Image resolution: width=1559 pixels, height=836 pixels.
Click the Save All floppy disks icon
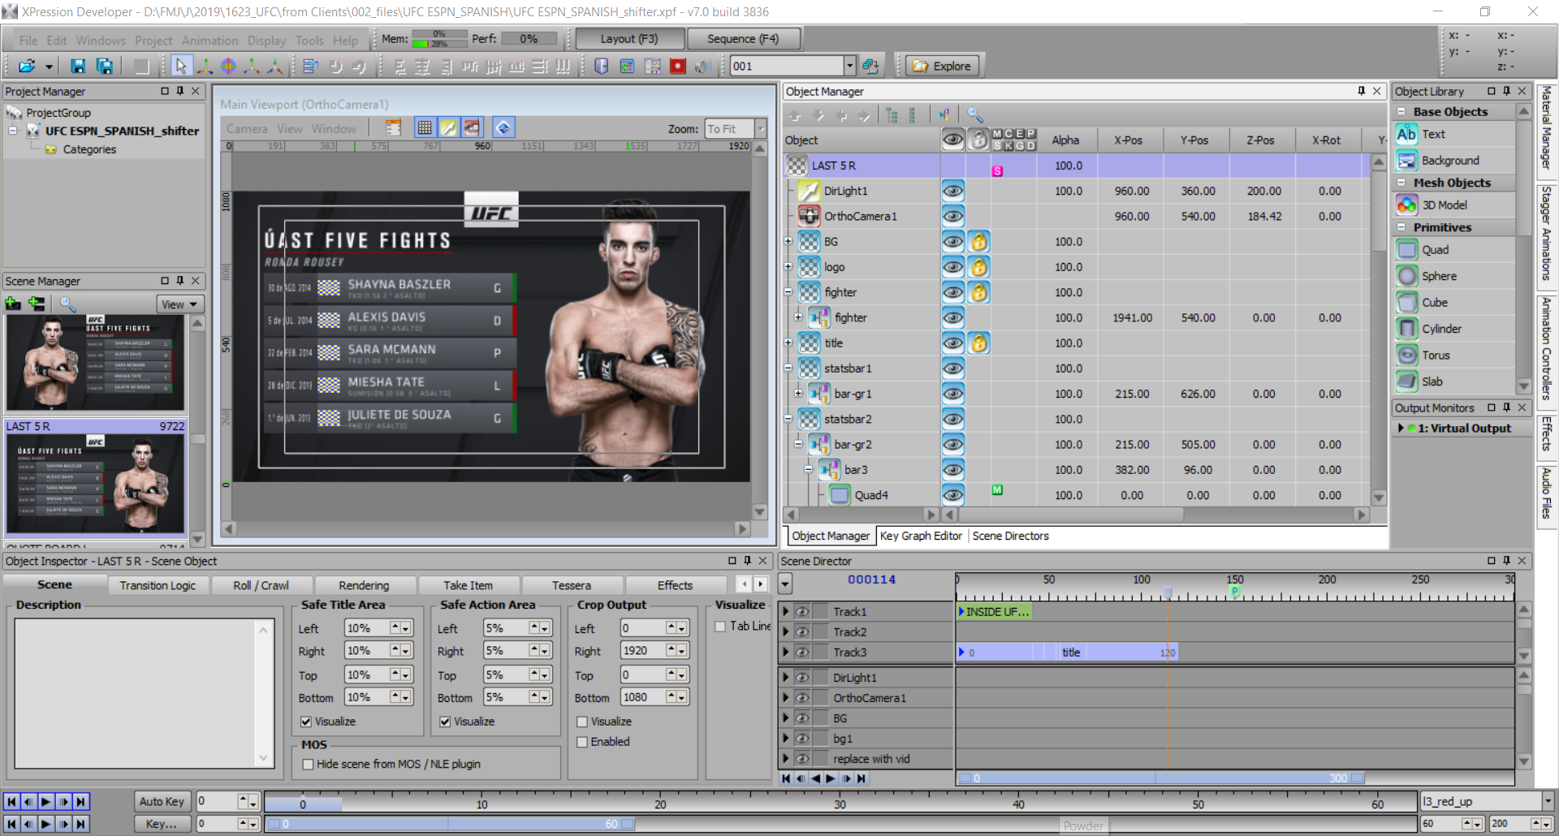105,66
